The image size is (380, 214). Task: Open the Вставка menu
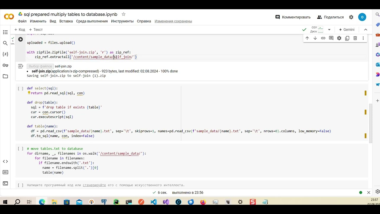66,21
